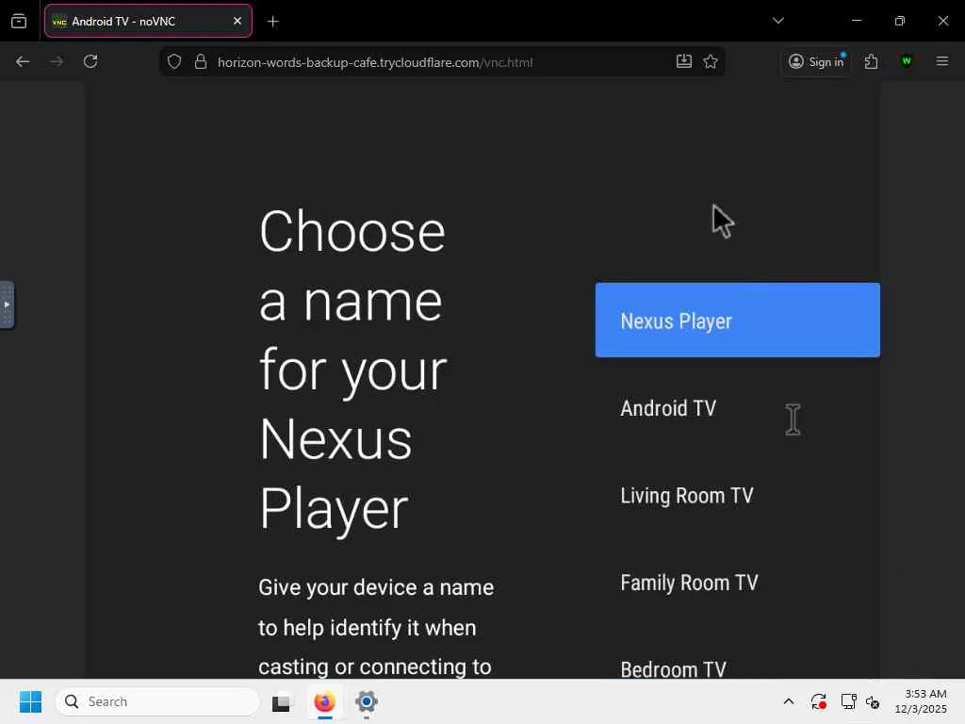The height and width of the screenshot is (724, 965).
Task: Open the Windows Start menu
Action: click(x=30, y=701)
